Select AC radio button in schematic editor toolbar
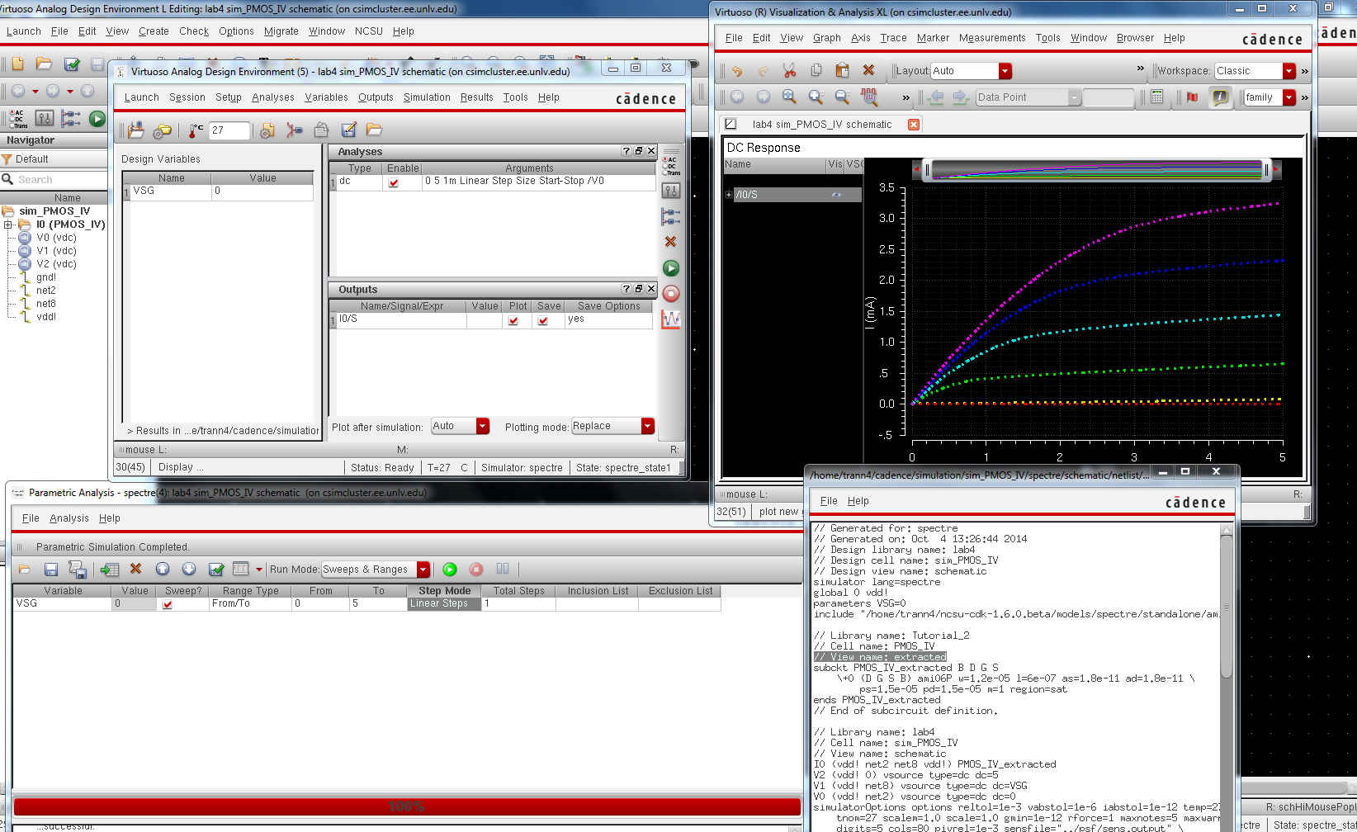 click(17, 112)
